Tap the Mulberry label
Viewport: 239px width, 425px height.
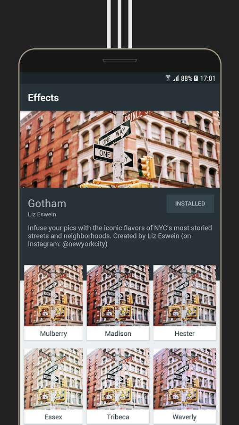pyautogui.click(x=53, y=334)
